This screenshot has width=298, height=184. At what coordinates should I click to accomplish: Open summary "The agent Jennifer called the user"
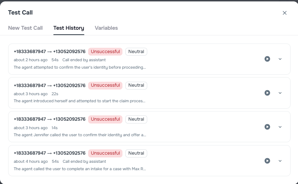[x=80, y=135]
